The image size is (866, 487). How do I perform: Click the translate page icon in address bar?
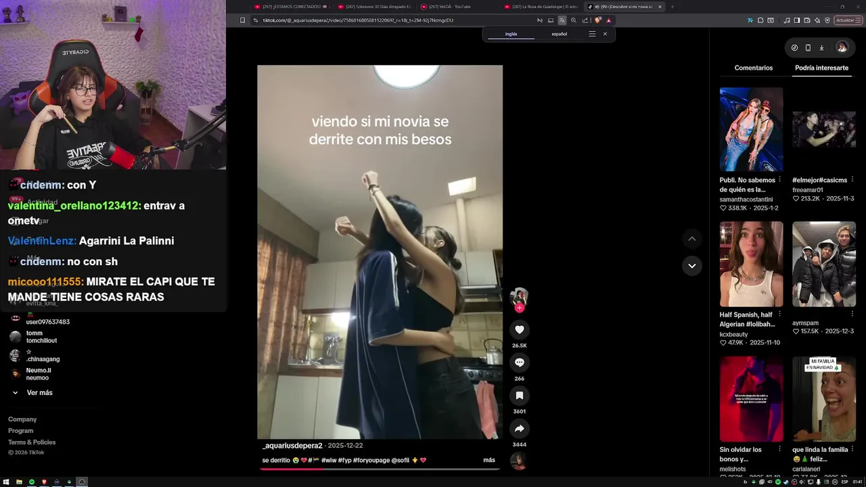pyautogui.click(x=562, y=20)
